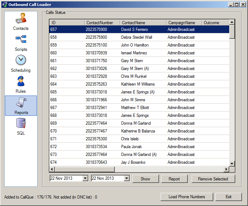Click the horizontal scrollbar thumb
The image size is (248, 206).
click(85, 169)
